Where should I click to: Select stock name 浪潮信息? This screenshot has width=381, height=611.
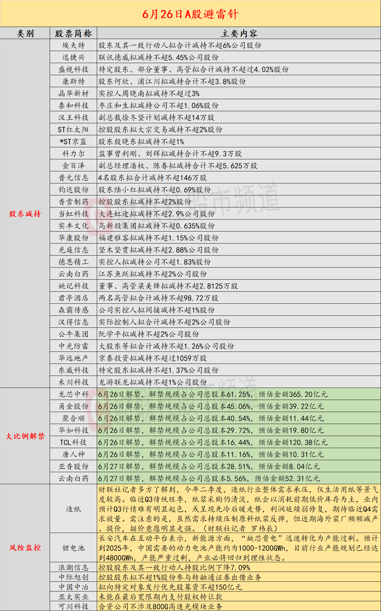[73, 567]
